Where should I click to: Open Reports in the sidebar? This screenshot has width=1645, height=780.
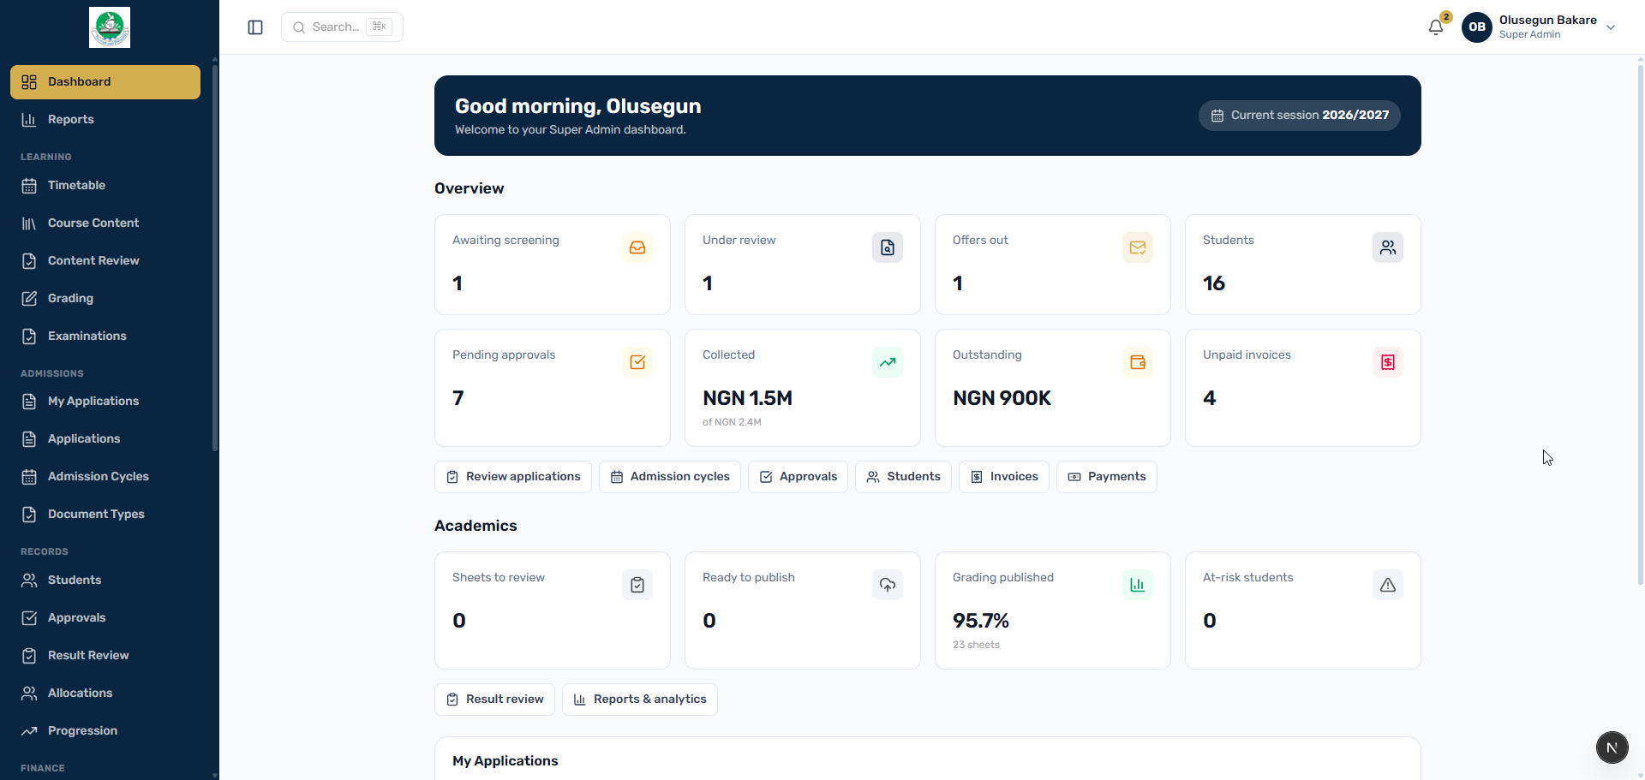pyautogui.click(x=105, y=120)
